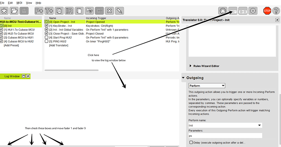The height and width of the screenshot is (147, 281).
Task: Open the Perform name Init dropdown
Action: tap(225, 125)
